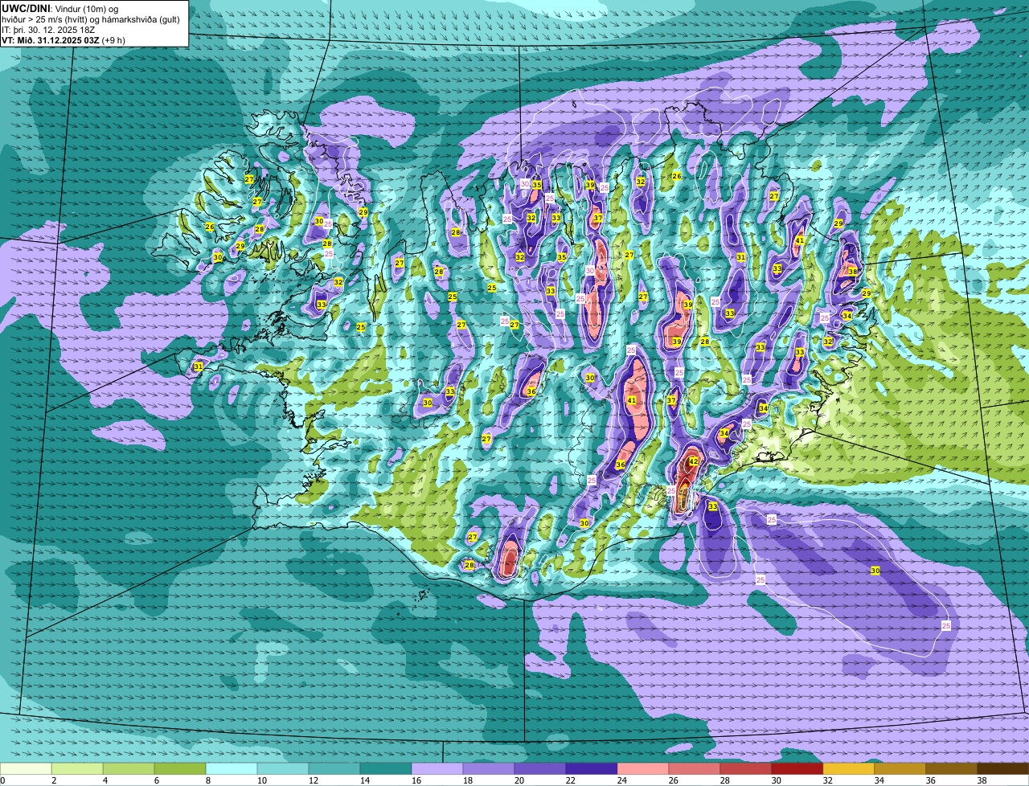Click the "0" tick label on the legend scale
This screenshot has height=786, width=1029.
point(3,780)
